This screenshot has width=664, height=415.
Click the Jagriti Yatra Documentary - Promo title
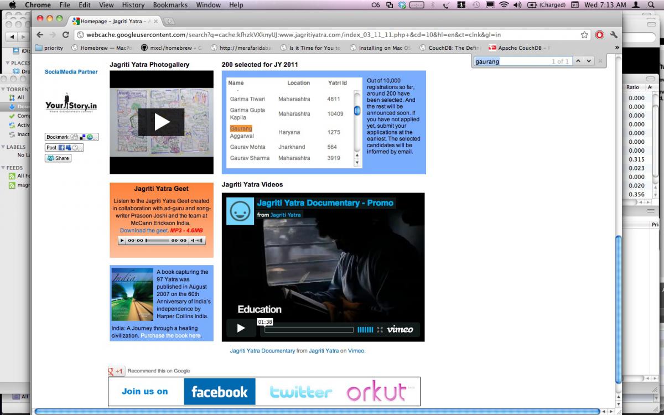tap(325, 203)
